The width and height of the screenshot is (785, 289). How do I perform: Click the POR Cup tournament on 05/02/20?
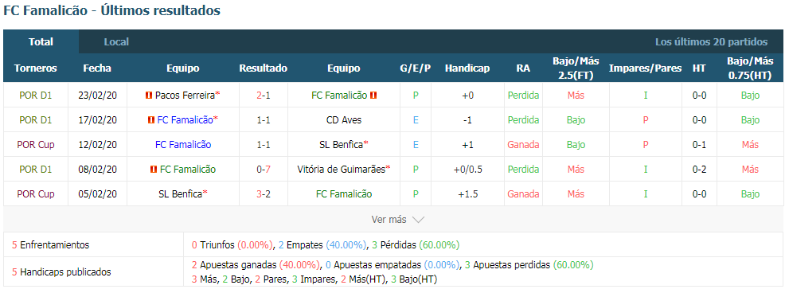click(x=36, y=194)
